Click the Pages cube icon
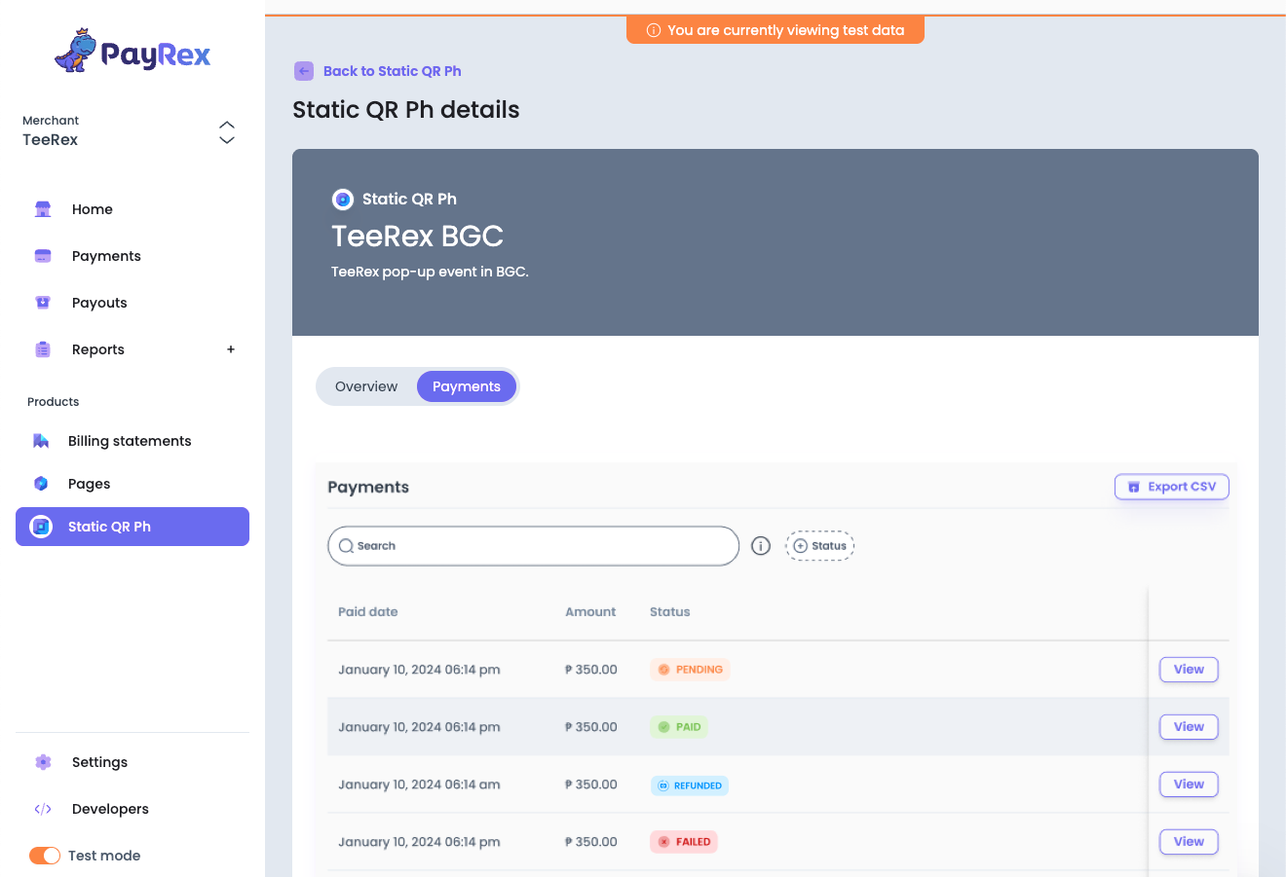1286x877 pixels. pos(41,484)
